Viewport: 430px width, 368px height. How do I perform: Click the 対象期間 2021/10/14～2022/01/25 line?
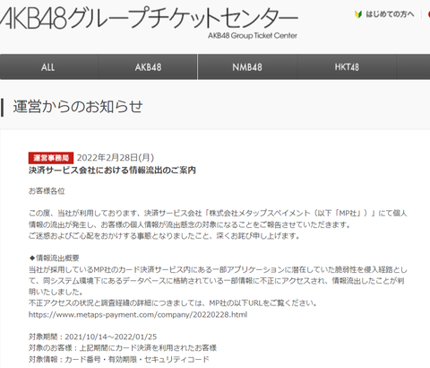click(x=92, y=337)
